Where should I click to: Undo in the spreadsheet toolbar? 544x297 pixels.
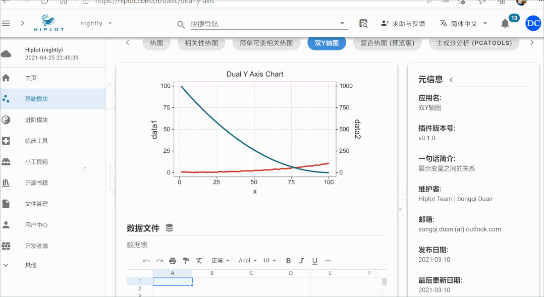pos(146,261)
